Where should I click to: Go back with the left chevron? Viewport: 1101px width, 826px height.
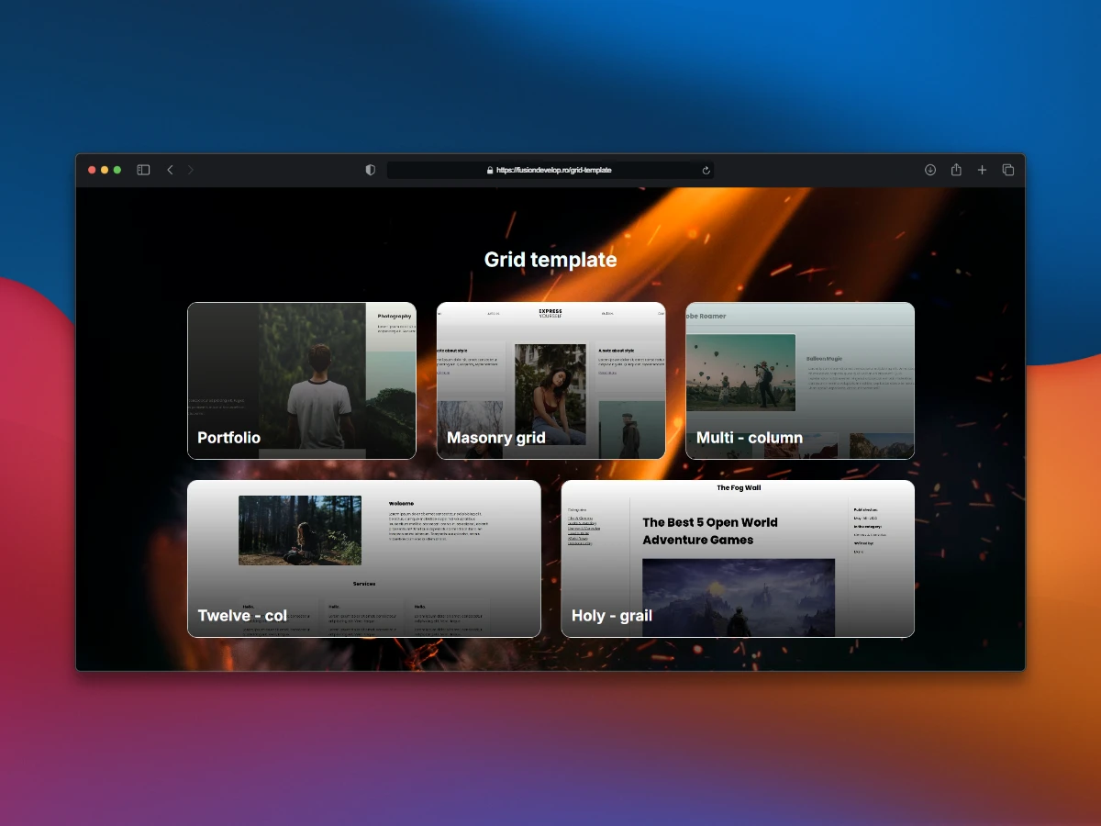click(x=170, y=170)
